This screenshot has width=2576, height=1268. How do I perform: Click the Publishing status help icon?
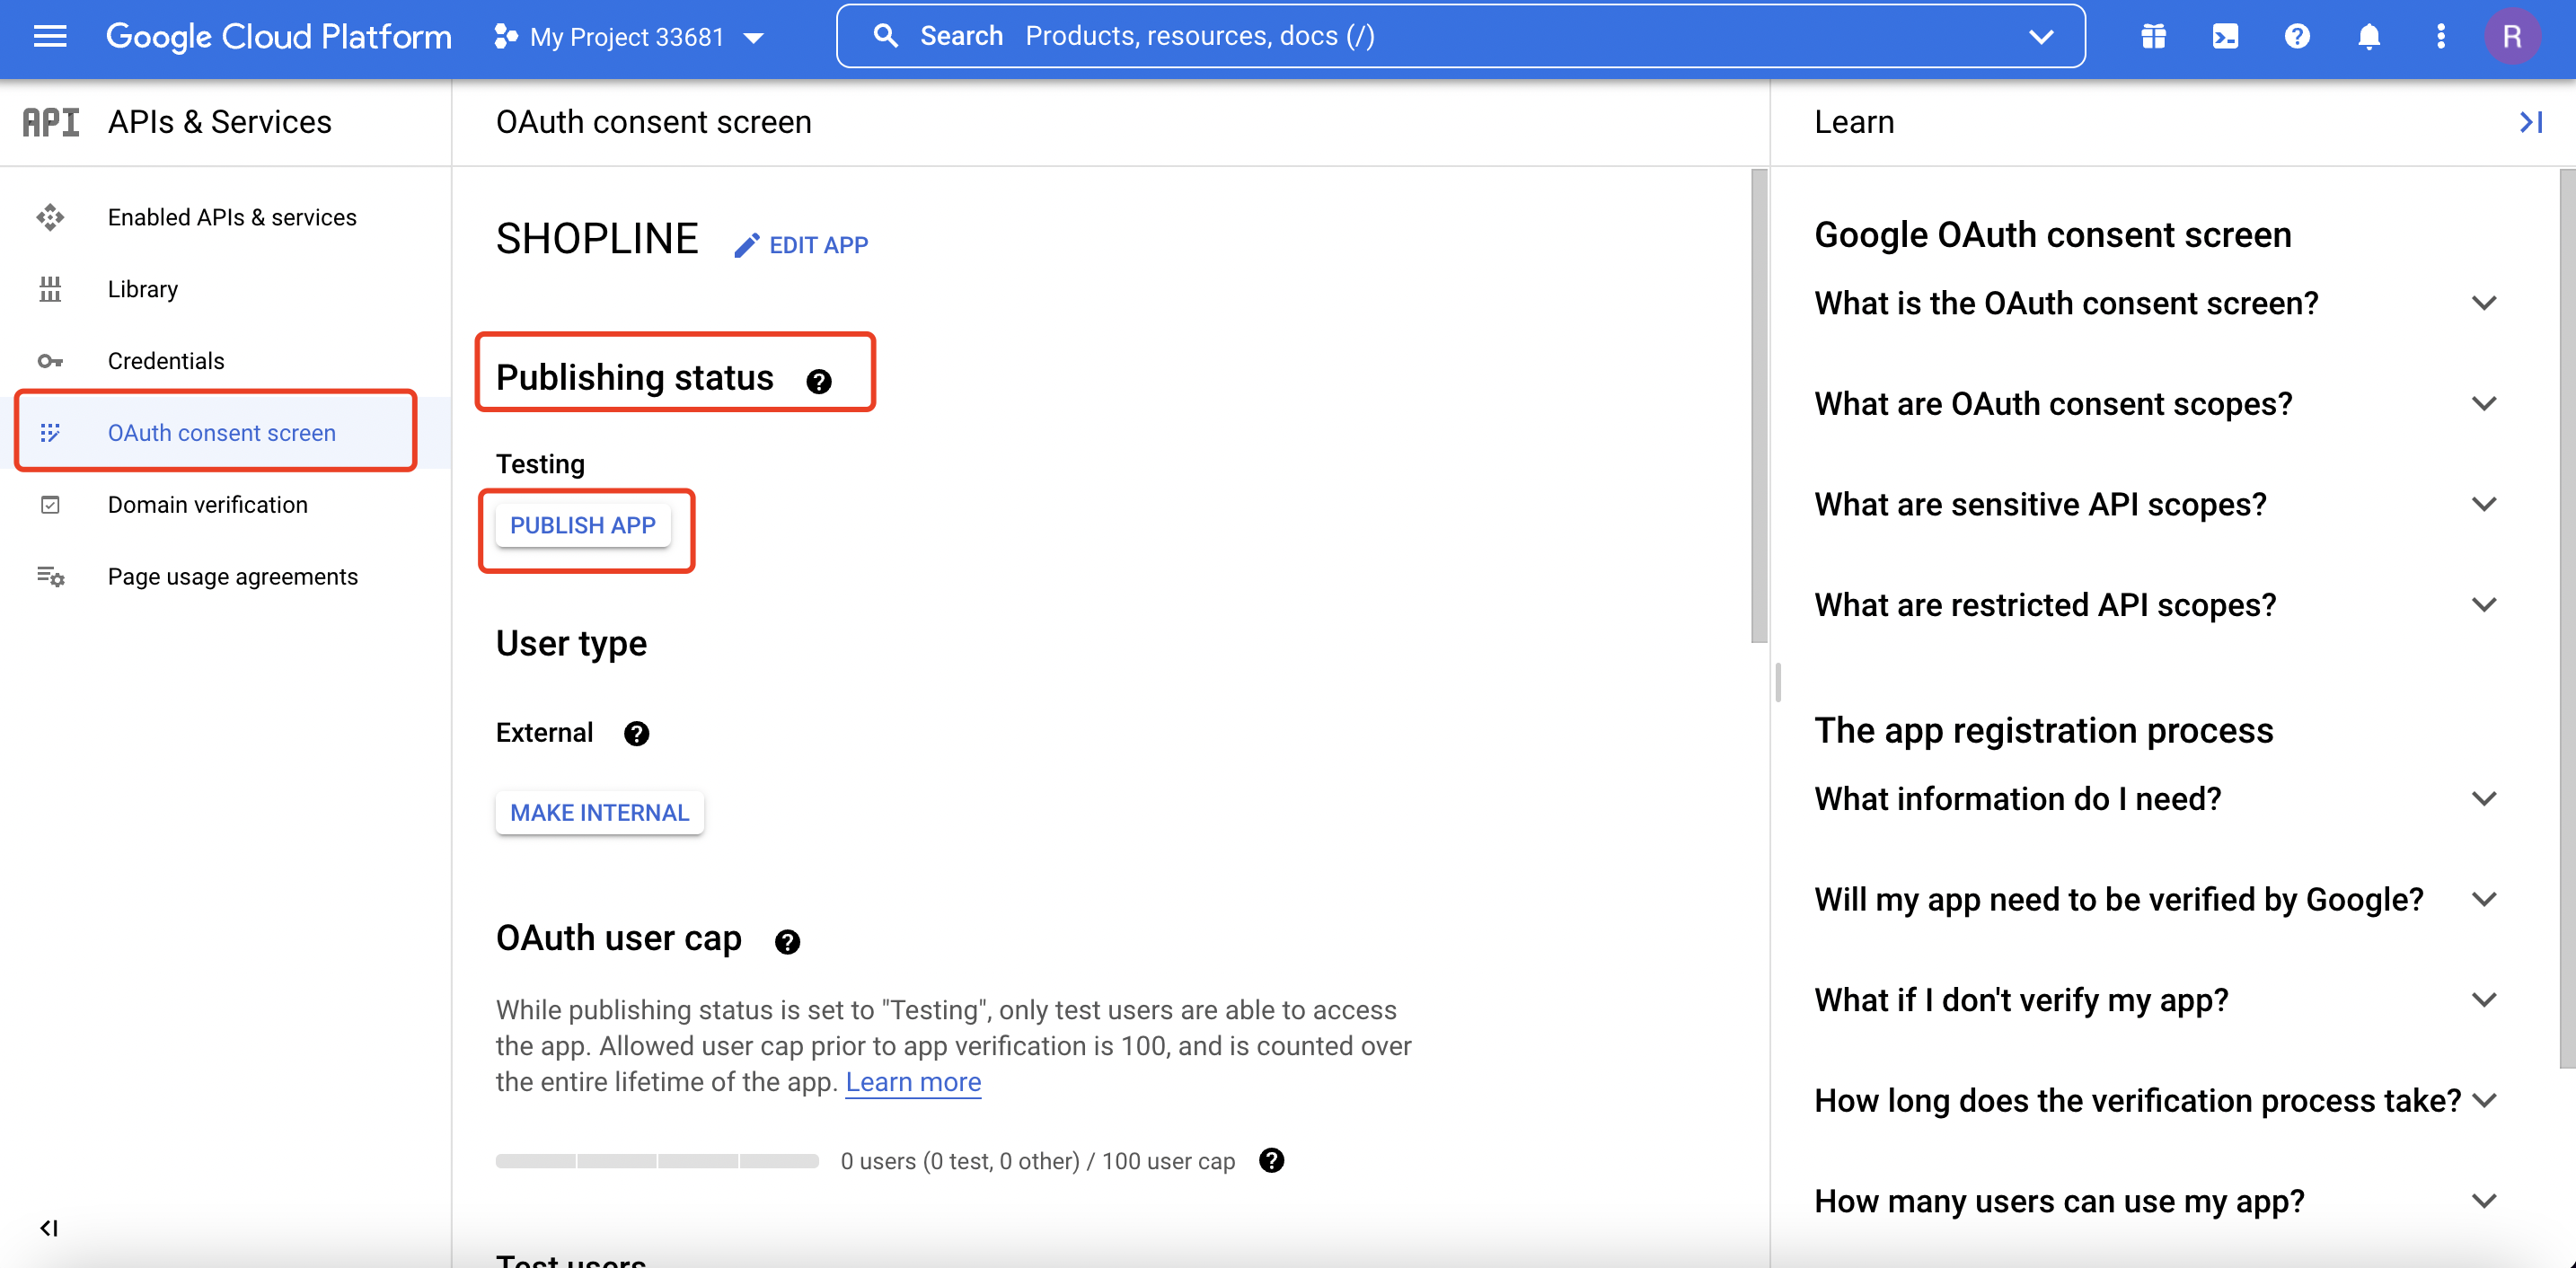818,381
